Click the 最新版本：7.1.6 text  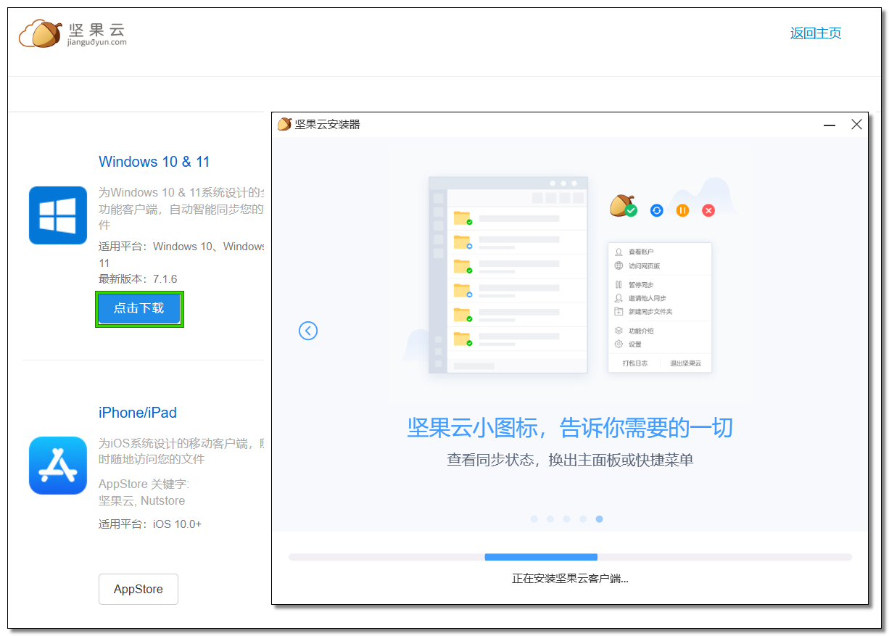138,279
